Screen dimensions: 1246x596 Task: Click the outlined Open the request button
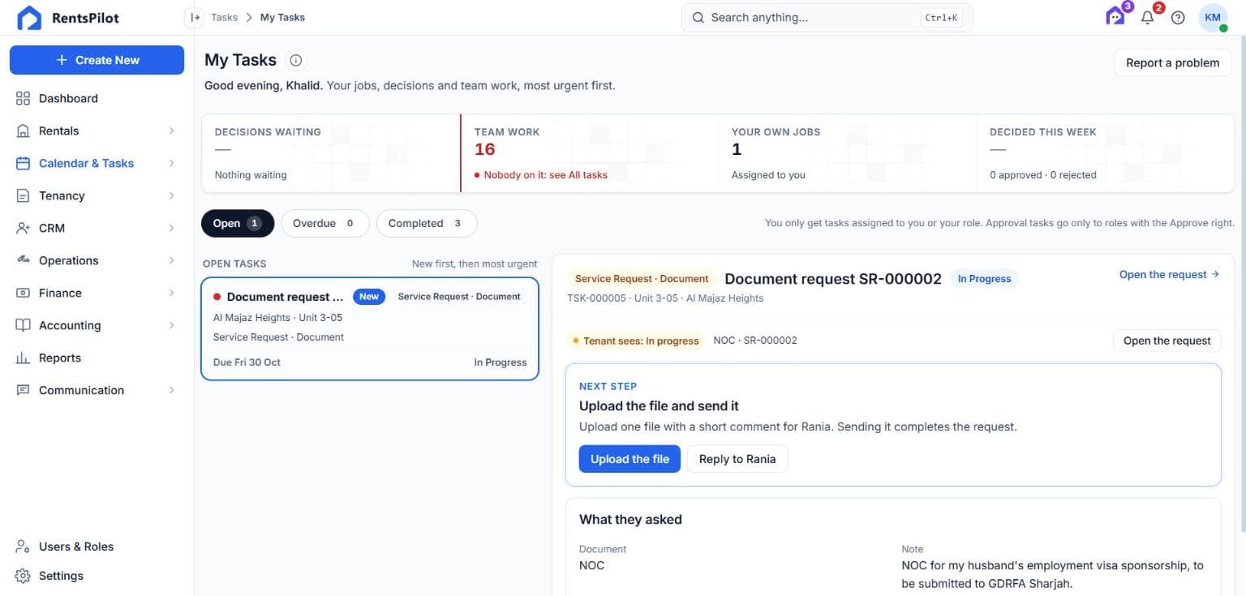1167,341
